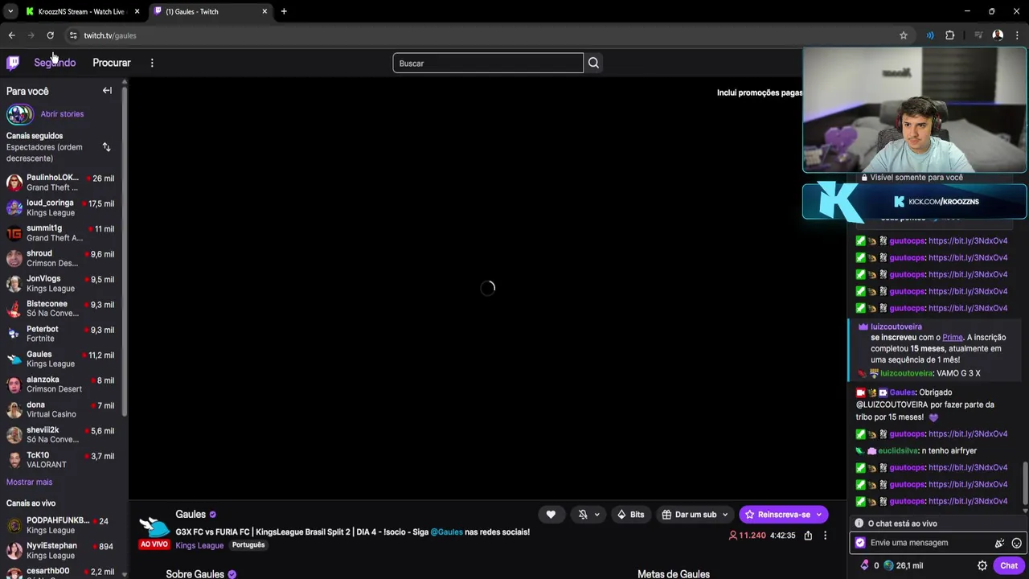Open NyviEstephan channel in live list
The image size is (1029, 579).
coord(63,550)
